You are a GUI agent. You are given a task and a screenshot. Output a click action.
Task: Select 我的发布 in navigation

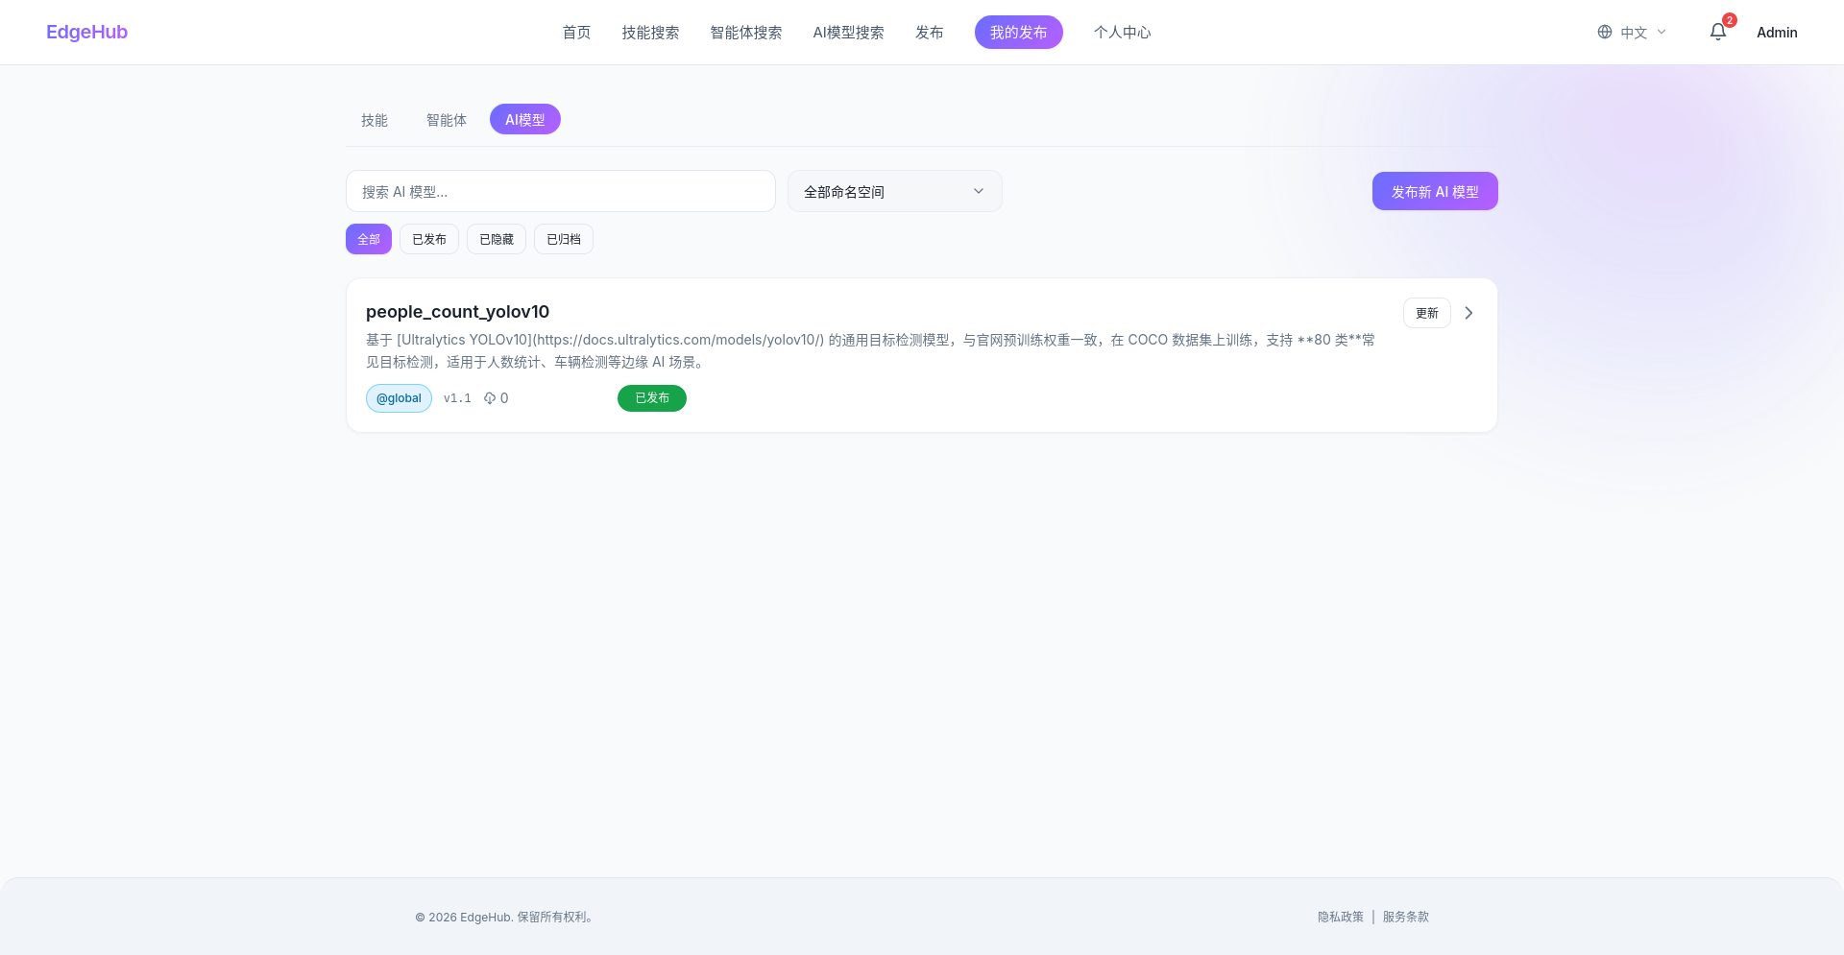(x=1019, y=33)
